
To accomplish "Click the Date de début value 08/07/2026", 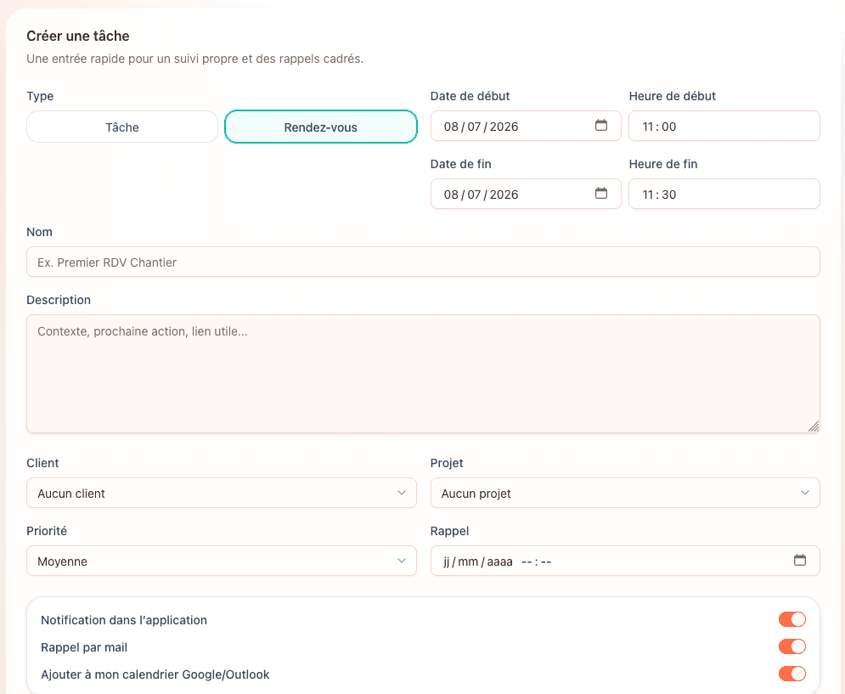I will (481, 127).
